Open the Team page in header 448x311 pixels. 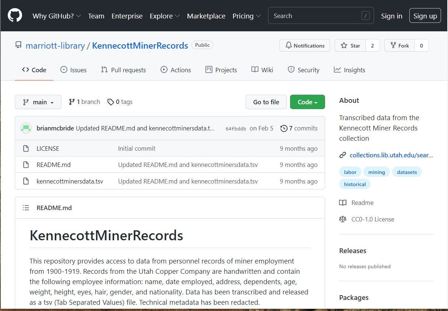pyautogui.click(x=96, y=16)
